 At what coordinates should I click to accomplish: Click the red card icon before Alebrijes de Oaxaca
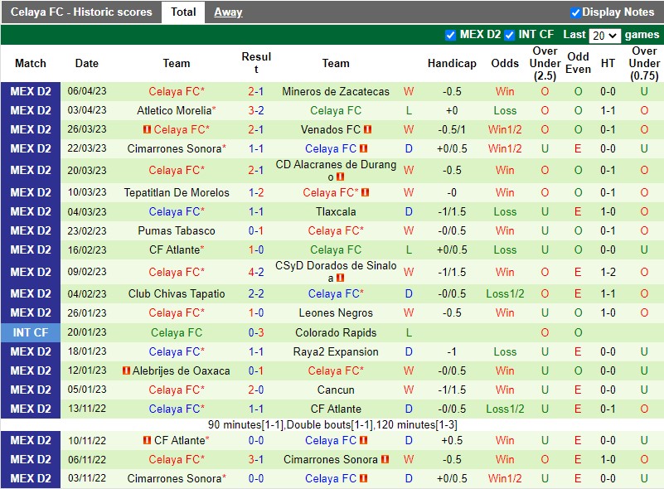click(126, 370)
